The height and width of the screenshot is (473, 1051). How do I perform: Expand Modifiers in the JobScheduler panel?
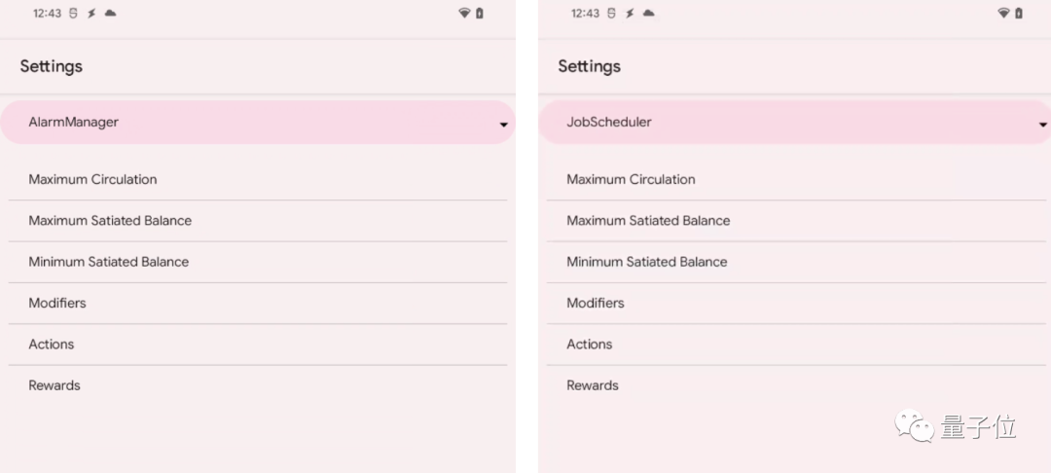(x=596, y=303)
